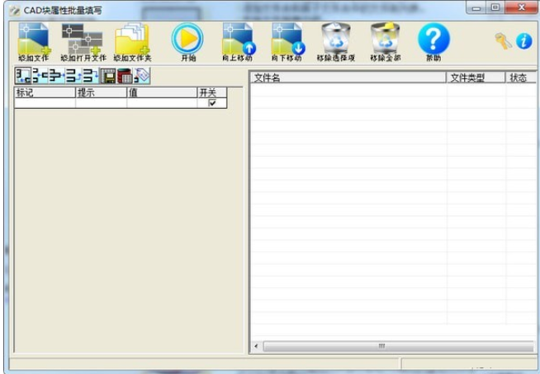The width and height of the screenshot is (540, 374).
Task: Click first attribute structure icon in small toolbar
Action: coord(22,77)
